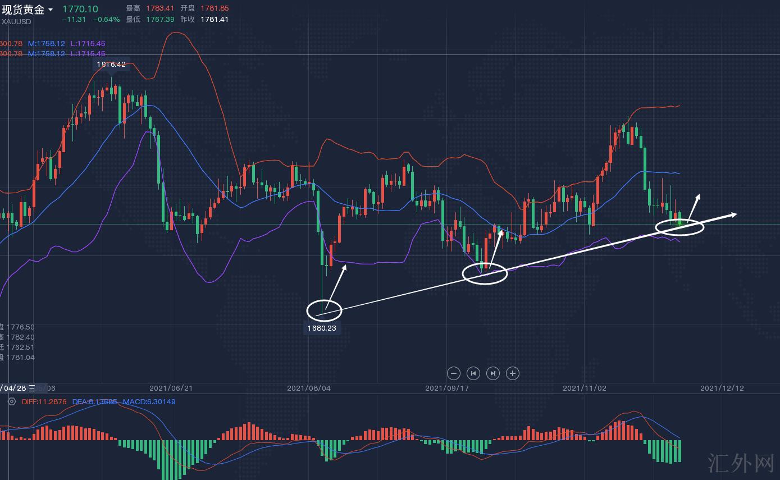Select the 1916.42 high price label
The height and width of the screenshot is (480, 780).
[x=111, y=65]
